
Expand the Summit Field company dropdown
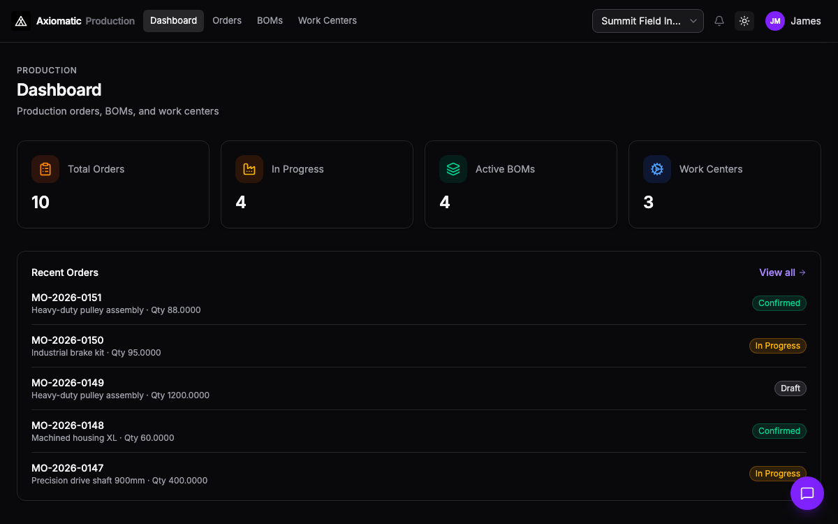[647, 21]
